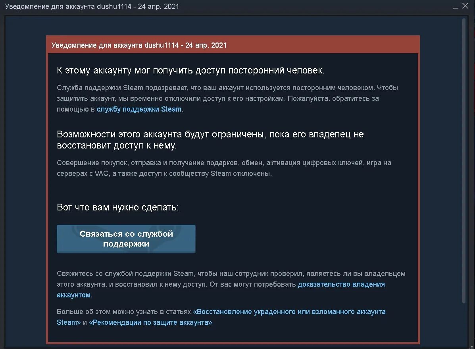The width and height of the screenshot is (475, 349).
Task: Click paragraph starting 'Свяжитесь со службой поддержки Steam'
Action: pos(231,284)
